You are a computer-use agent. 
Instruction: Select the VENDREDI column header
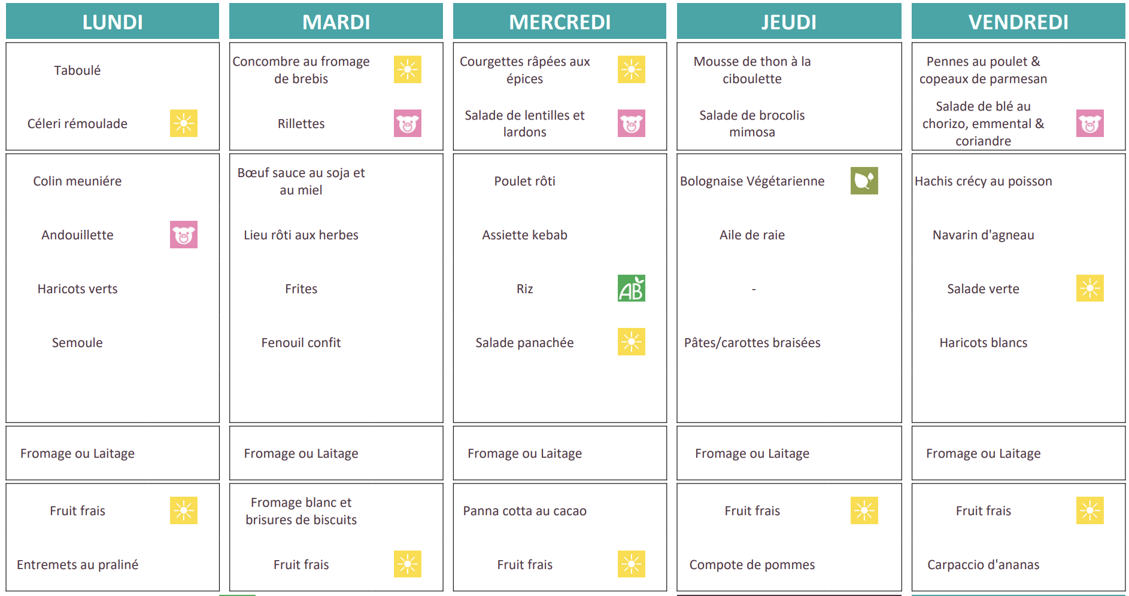[1018, 22]
